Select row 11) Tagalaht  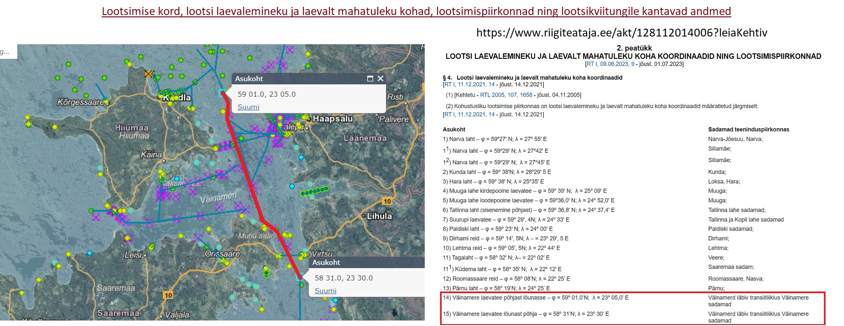[x=496, y=258]
